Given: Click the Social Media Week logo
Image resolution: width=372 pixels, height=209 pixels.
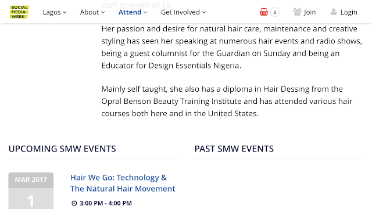Looking at the screenshot, I should coord(19,12).
